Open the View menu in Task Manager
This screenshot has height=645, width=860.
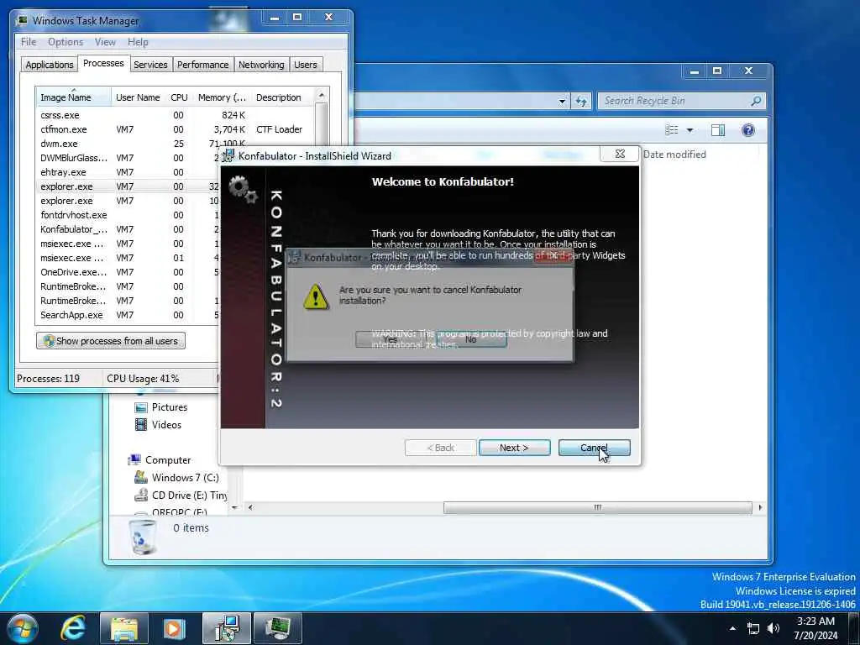(x=105, y=42)
